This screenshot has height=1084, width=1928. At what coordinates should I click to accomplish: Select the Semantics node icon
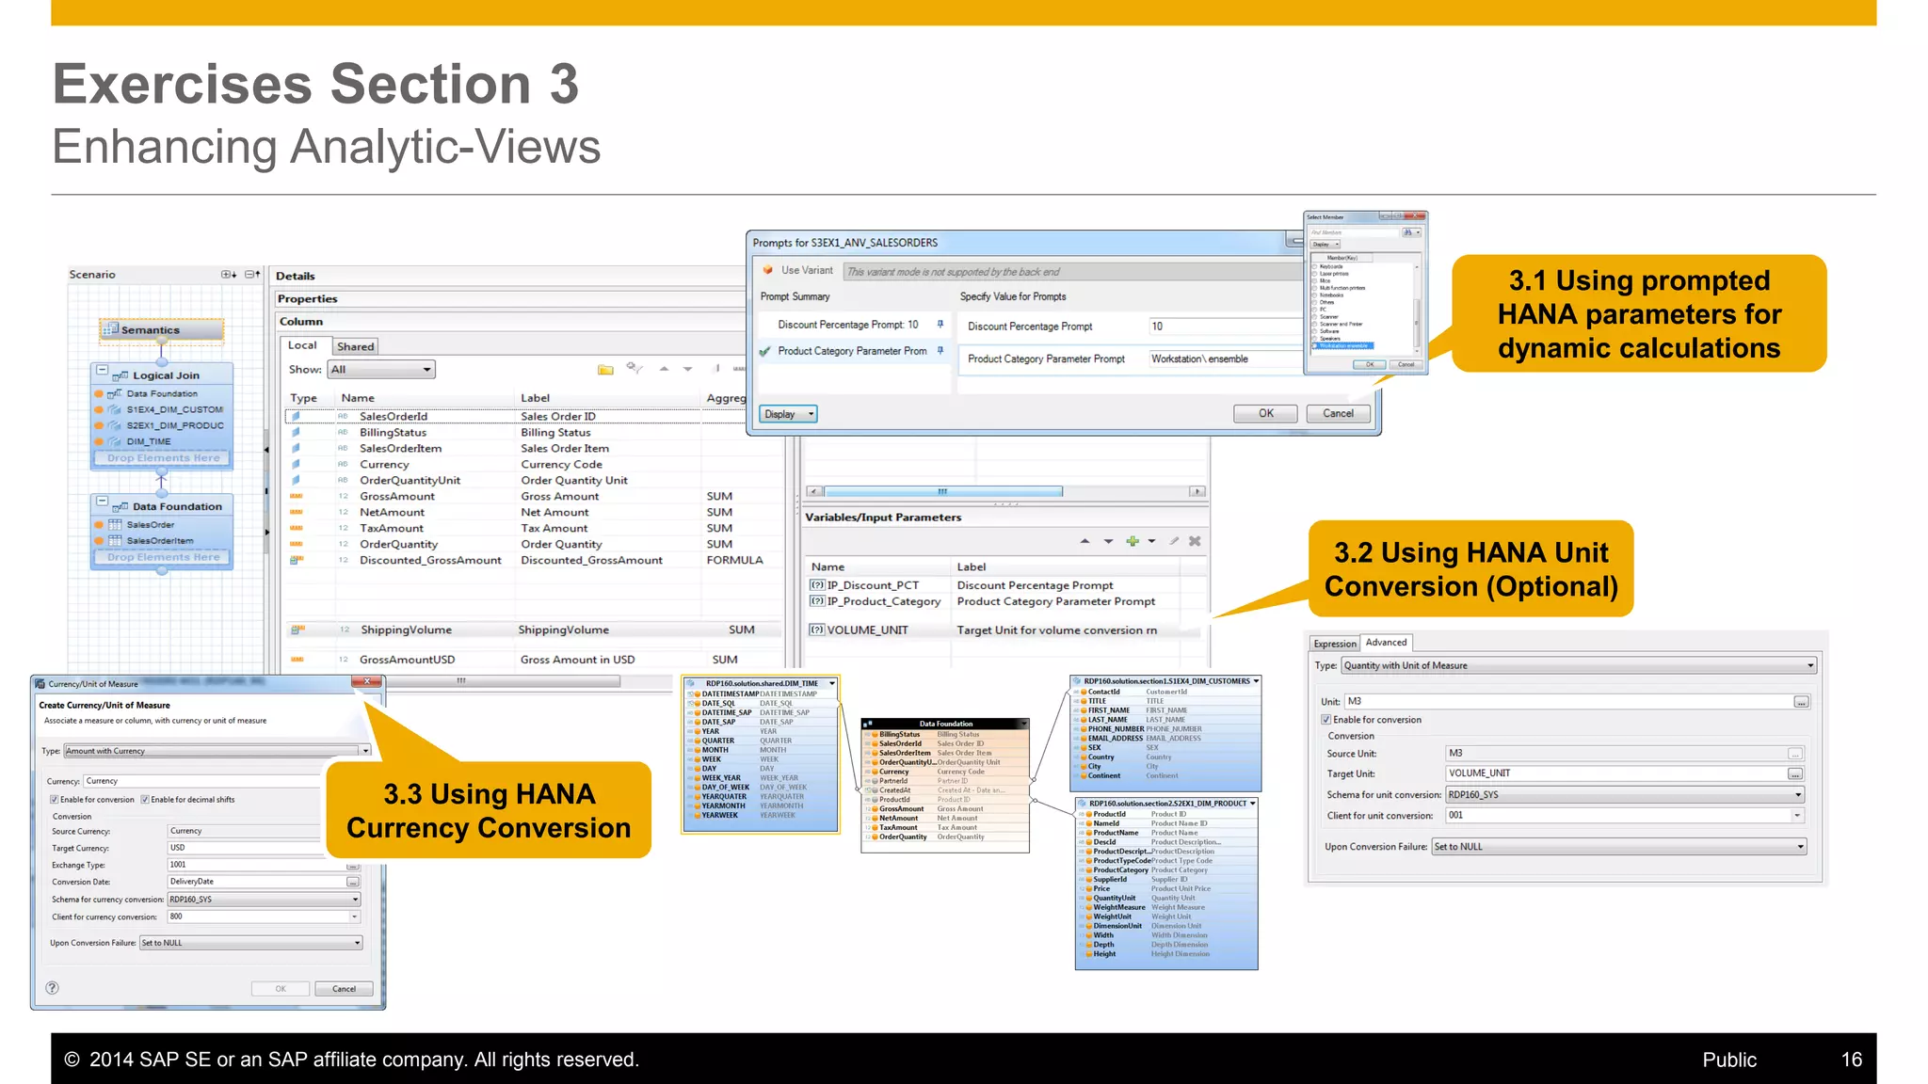(111, 329)
